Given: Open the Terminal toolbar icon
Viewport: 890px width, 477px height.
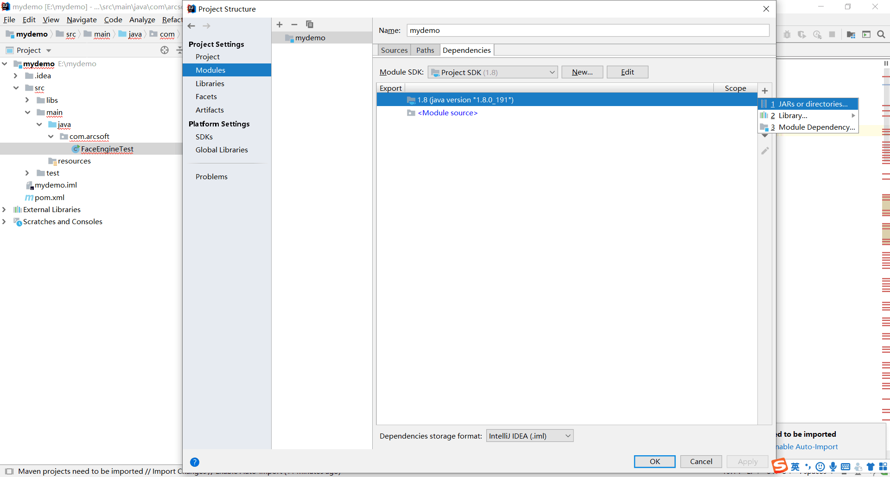Looking at the screenshot, I should click(866, 35).
